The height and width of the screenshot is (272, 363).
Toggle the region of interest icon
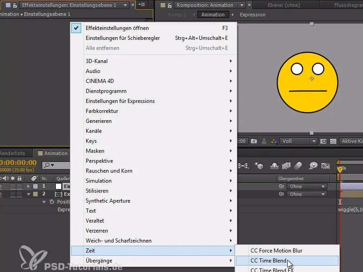coord(324,141)
